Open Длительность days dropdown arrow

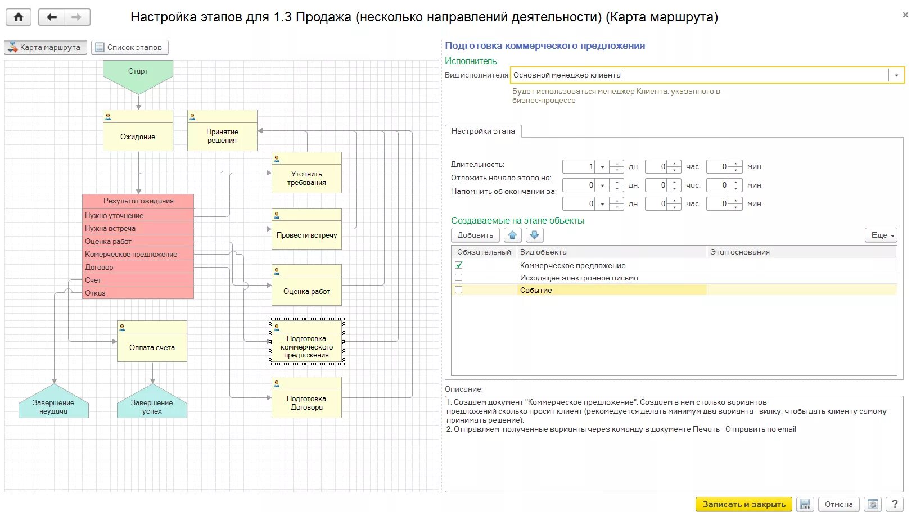[602, 167]
